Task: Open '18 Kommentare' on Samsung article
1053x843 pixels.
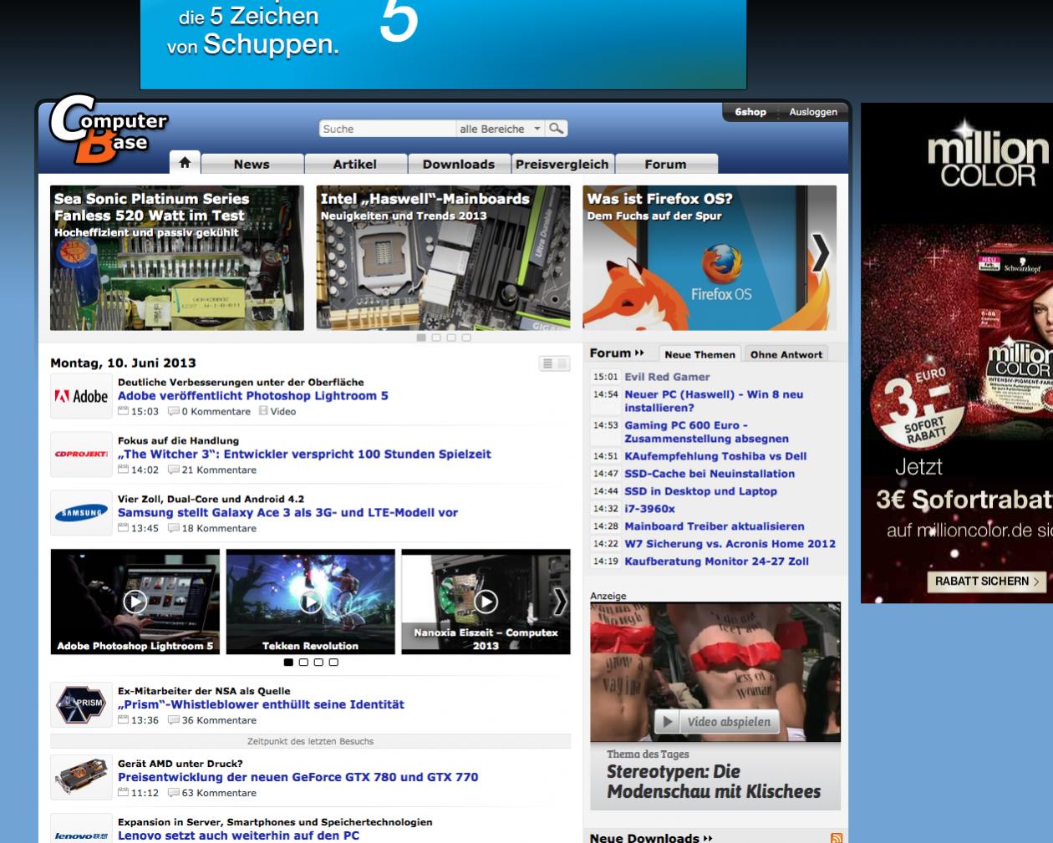Action: point(212,528)
